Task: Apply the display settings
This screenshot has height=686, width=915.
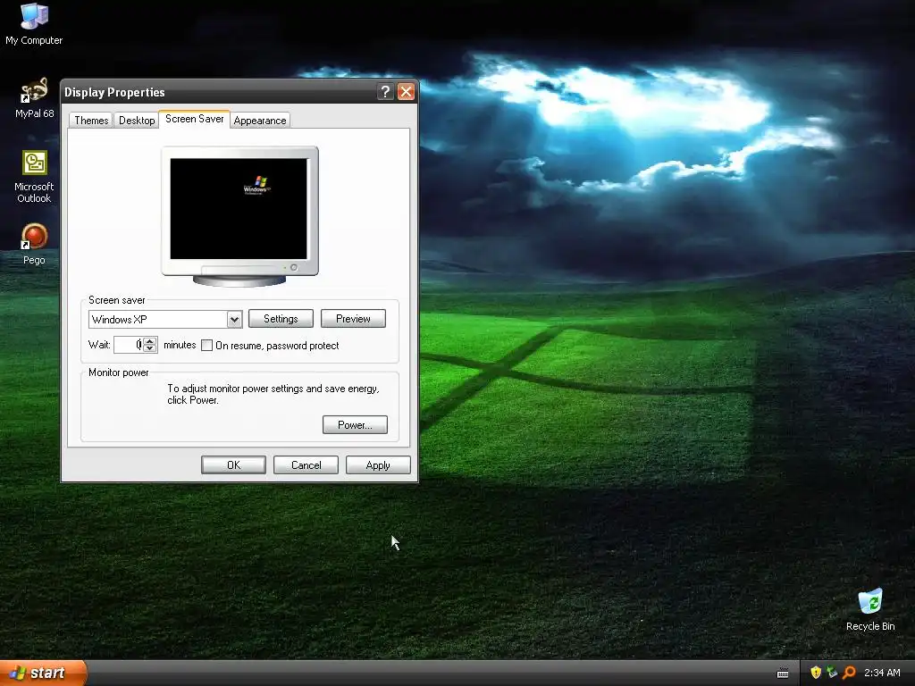Action: [378, 464]
